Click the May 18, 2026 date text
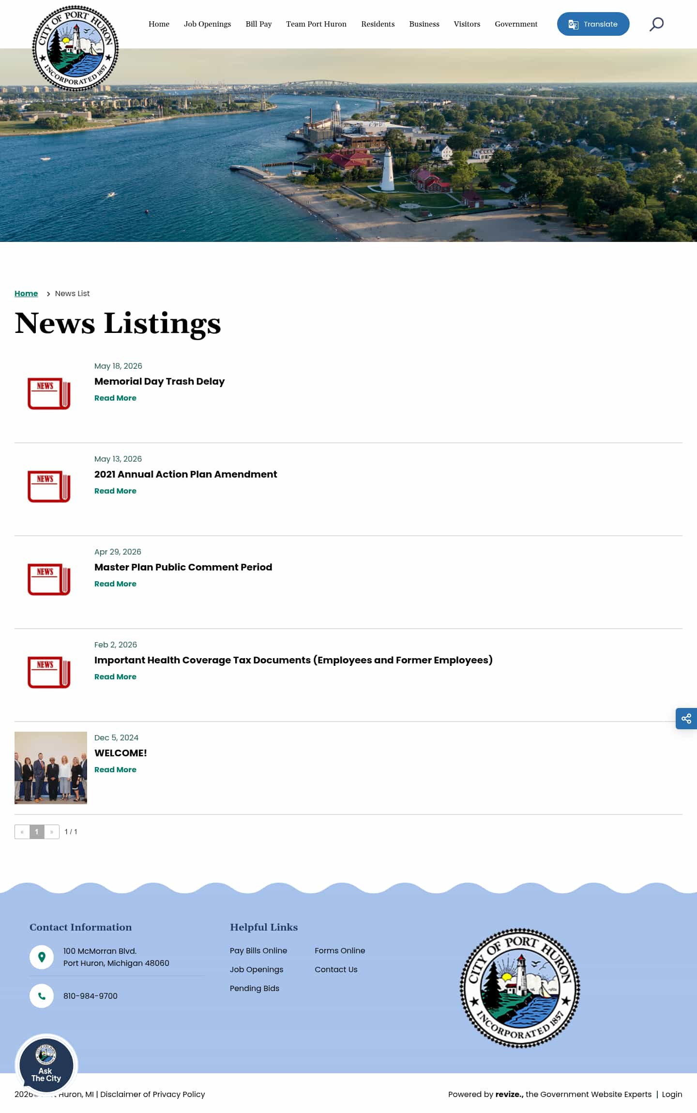 [x=118, y=366]
